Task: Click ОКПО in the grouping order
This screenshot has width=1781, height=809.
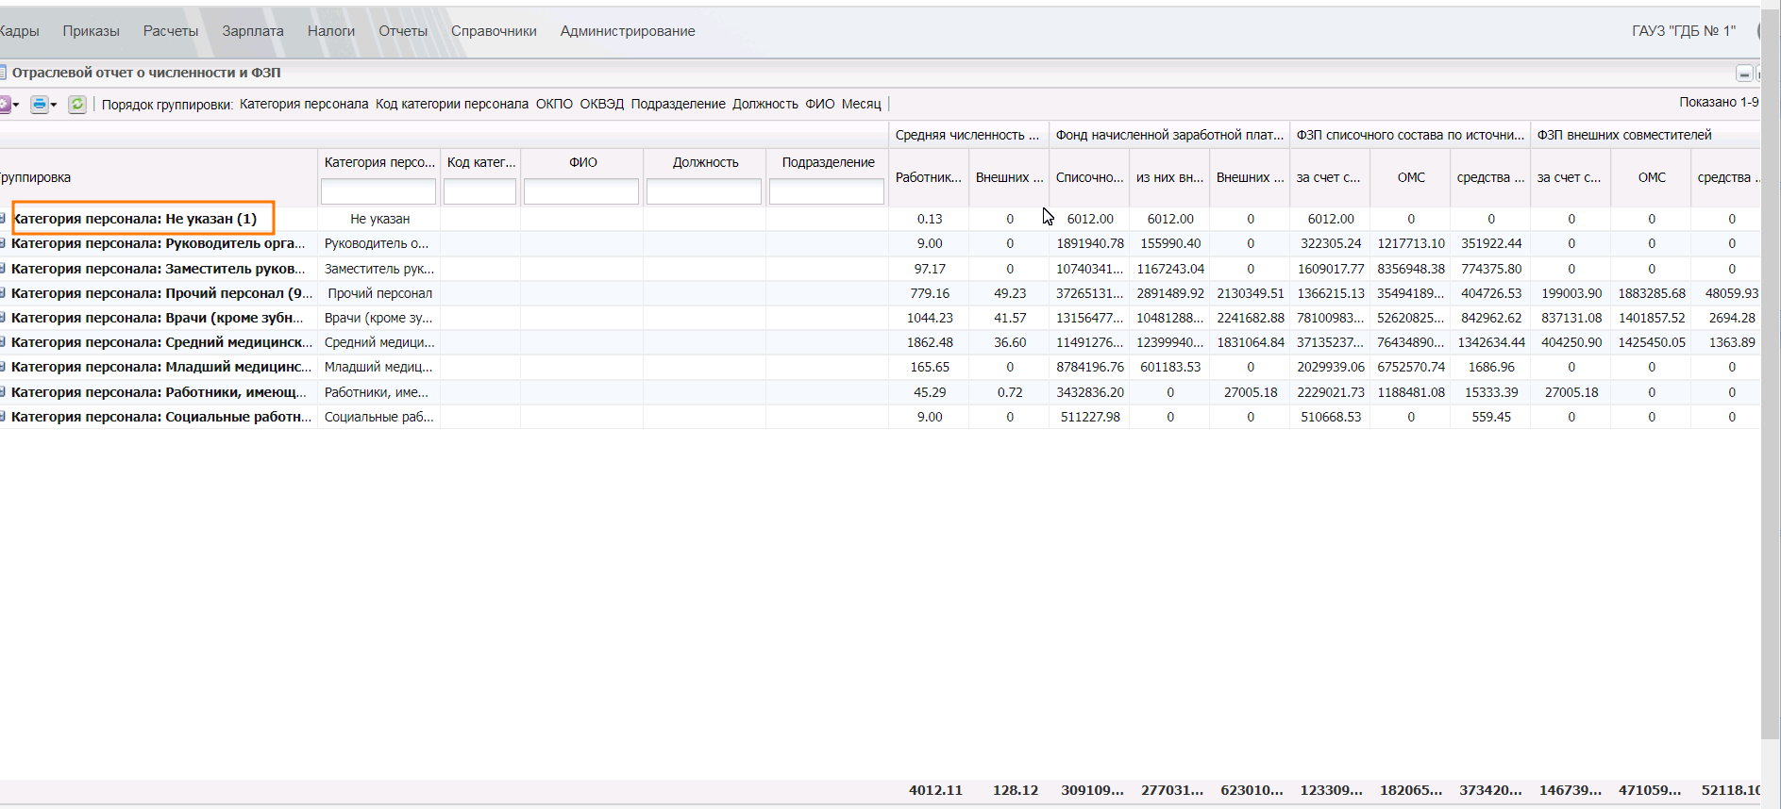Action: click(x=554, y=104)
